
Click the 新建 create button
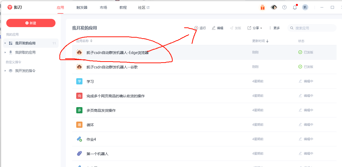point(31,23)
